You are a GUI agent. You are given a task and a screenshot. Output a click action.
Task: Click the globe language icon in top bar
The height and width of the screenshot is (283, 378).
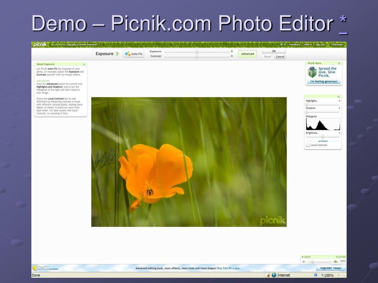281,45
